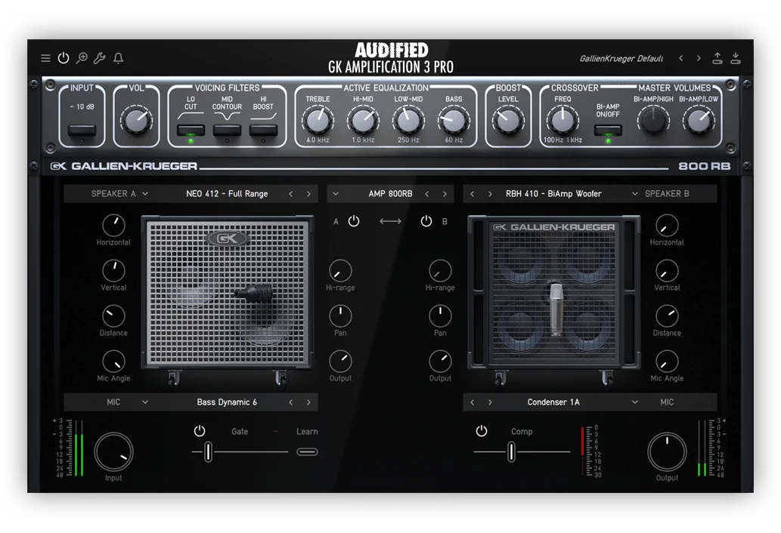This screenshot has width=781, height=533.
Task: Click the power icon to bypass the plugin
Action: 64,57
